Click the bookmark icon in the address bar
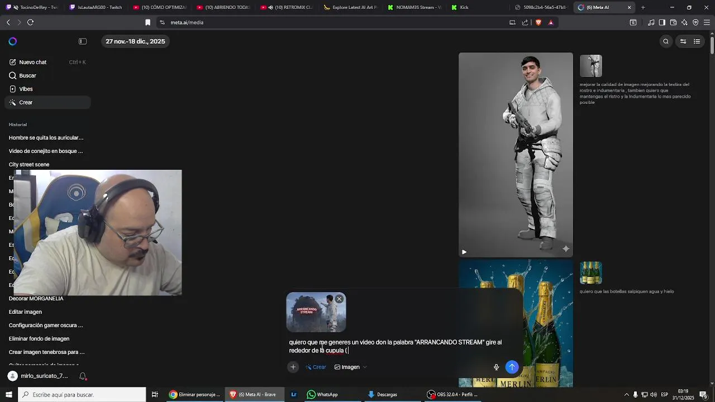The image size is (715, 402). click(x=148, y=22)
